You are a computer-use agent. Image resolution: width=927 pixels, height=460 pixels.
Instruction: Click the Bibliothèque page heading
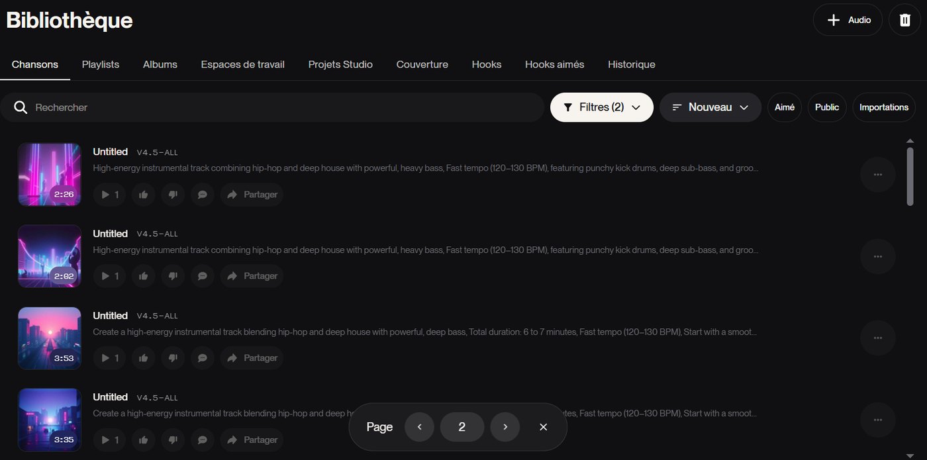point(70,21)
